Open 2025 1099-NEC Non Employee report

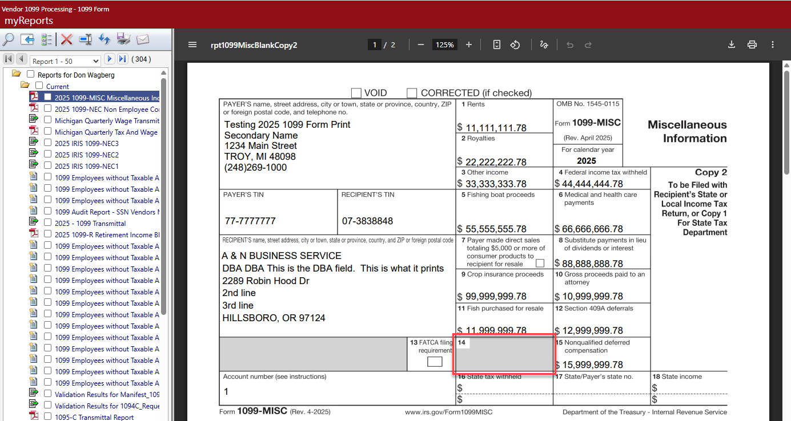[x=107, y=109]
